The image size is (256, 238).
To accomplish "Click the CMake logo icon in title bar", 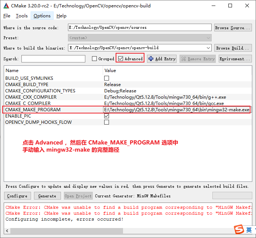I will (6, 6).
